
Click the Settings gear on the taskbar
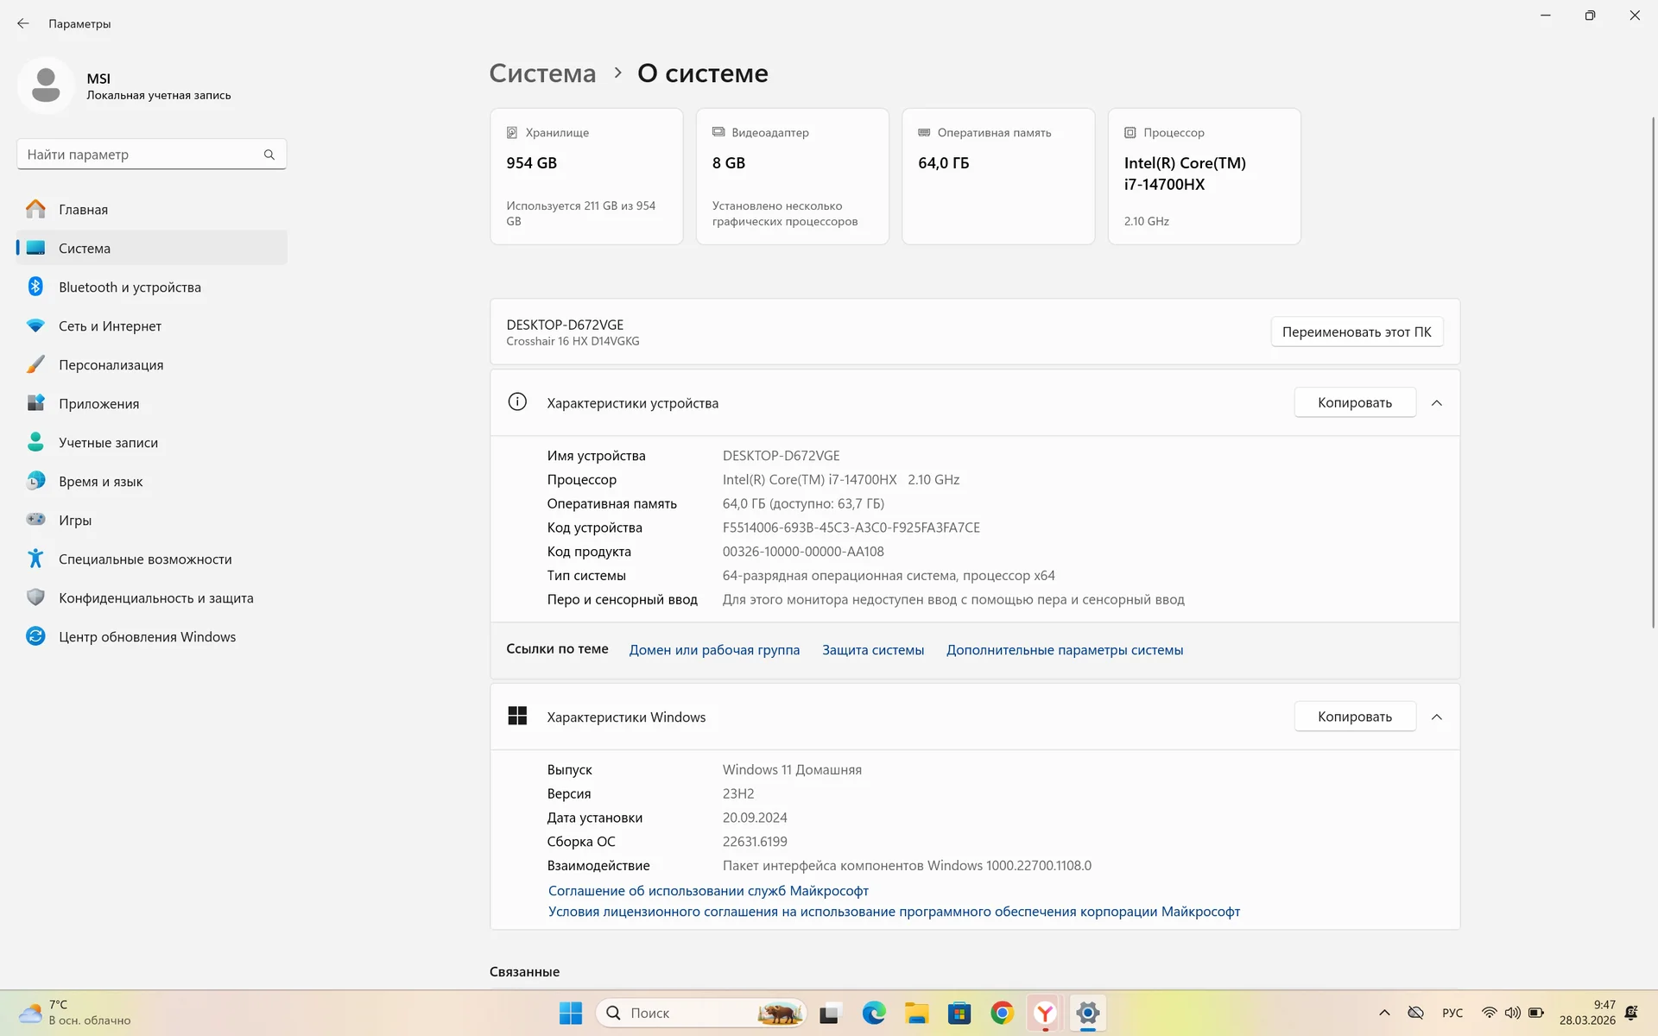[x=1088, y=1013]
